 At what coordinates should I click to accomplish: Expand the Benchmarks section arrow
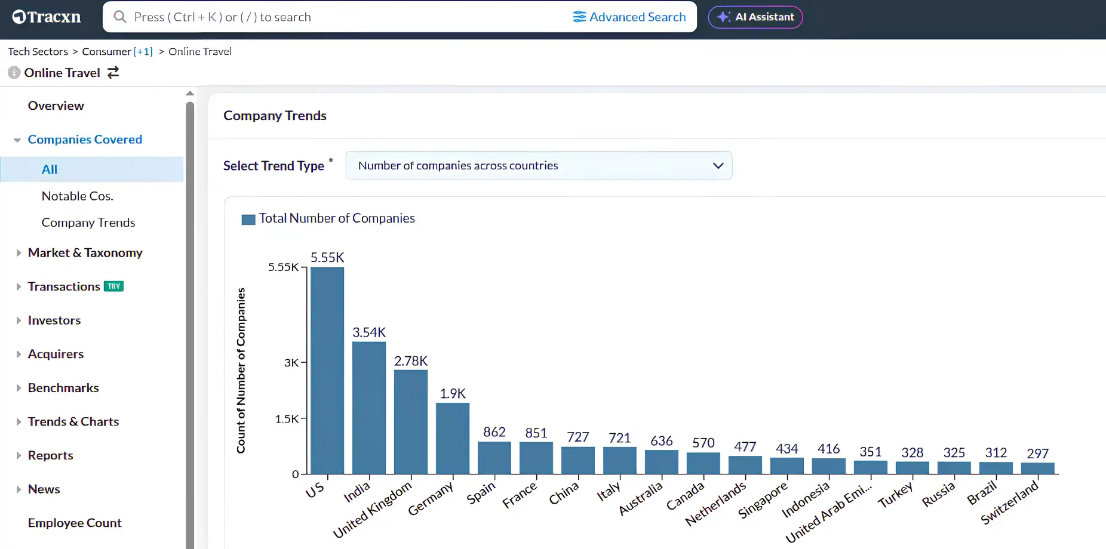point(19,388)
